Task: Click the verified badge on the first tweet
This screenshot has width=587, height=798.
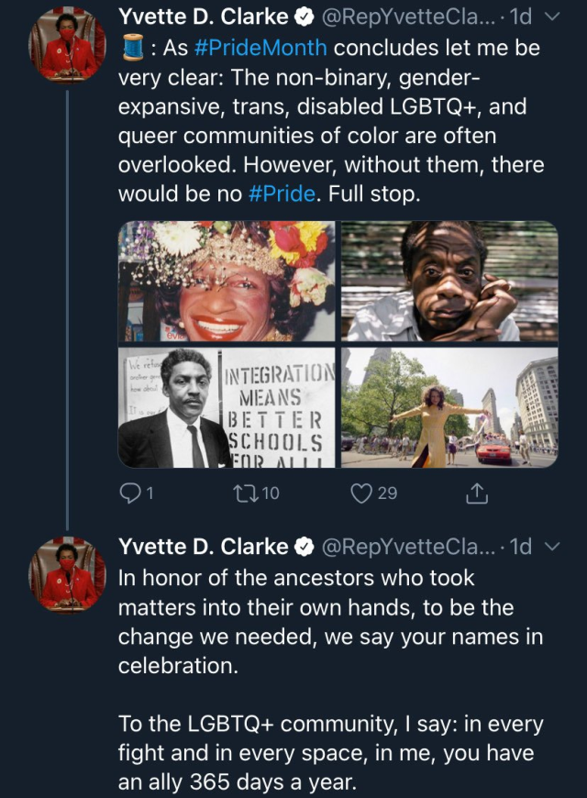Action: coord(305,15)
